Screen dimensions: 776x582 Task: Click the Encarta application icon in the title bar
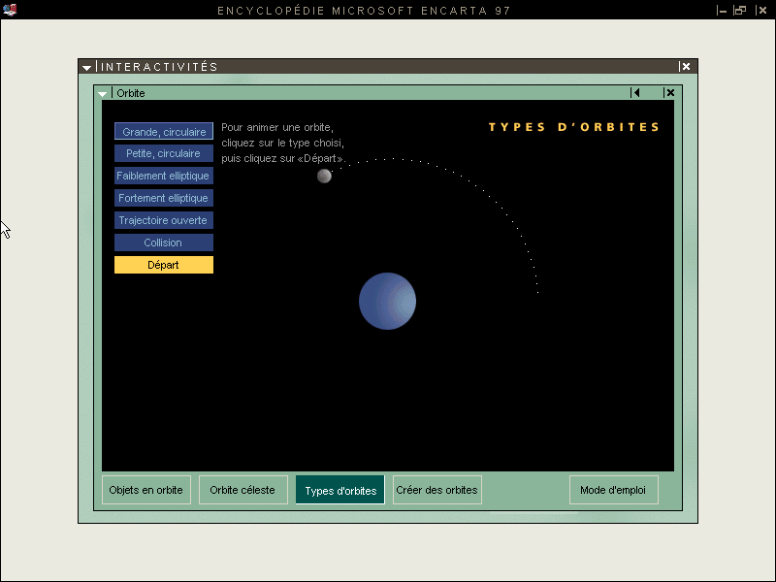(10, 10)
